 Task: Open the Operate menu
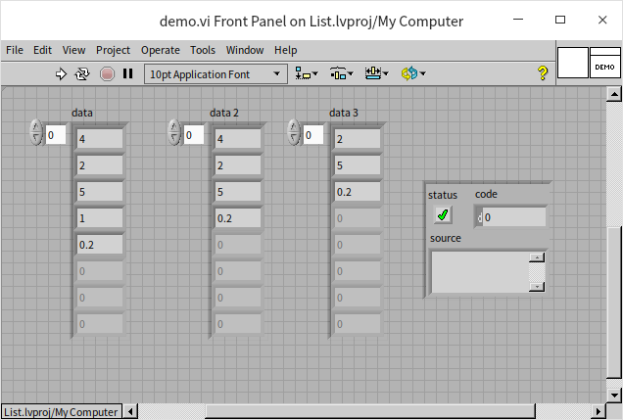click(x=160, y=50)
